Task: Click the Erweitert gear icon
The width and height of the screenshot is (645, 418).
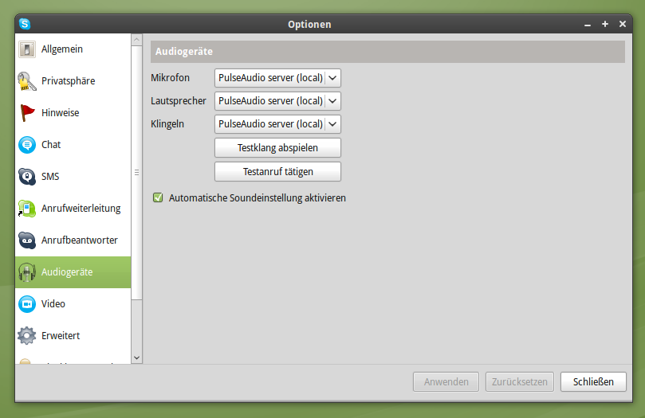Action: [x=27, y=336]
